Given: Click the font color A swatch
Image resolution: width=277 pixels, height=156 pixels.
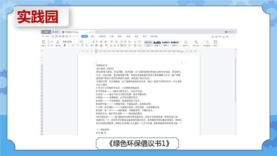Looking at the screenshot, I should [101, 45].
